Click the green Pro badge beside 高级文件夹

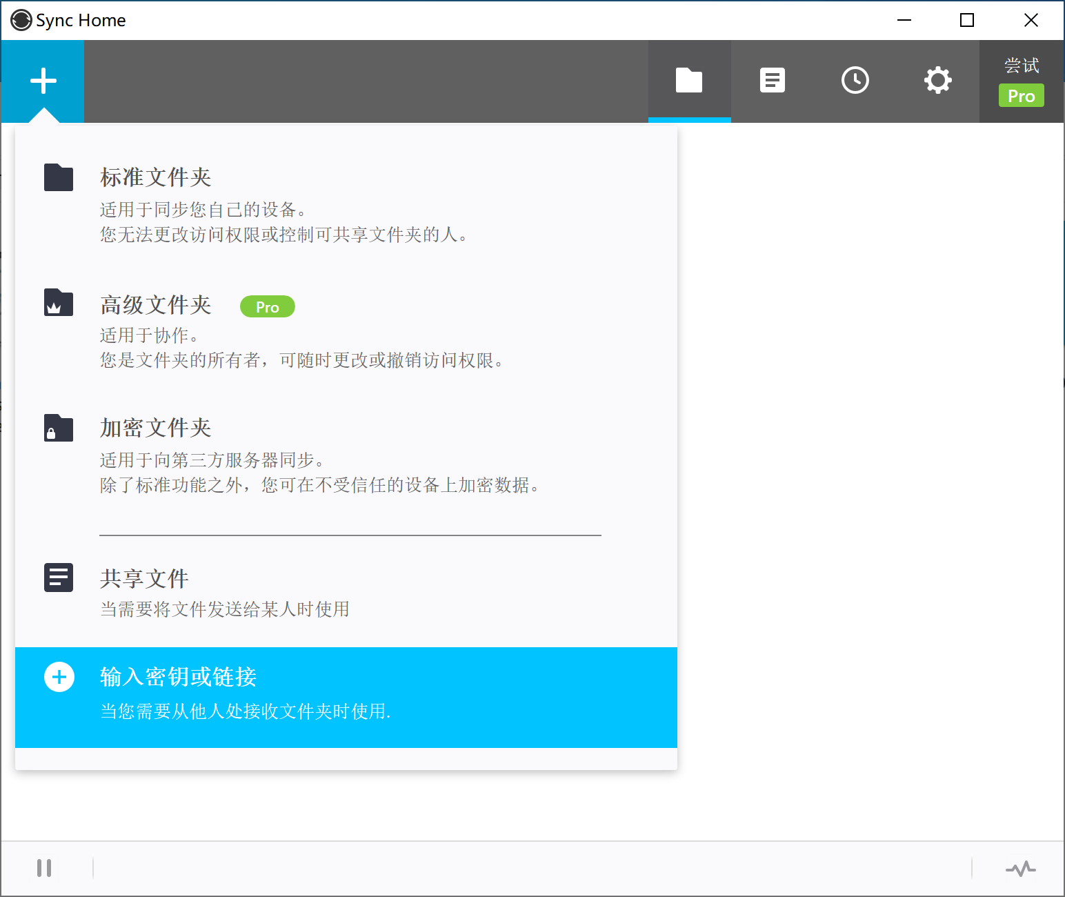point(268,306)
